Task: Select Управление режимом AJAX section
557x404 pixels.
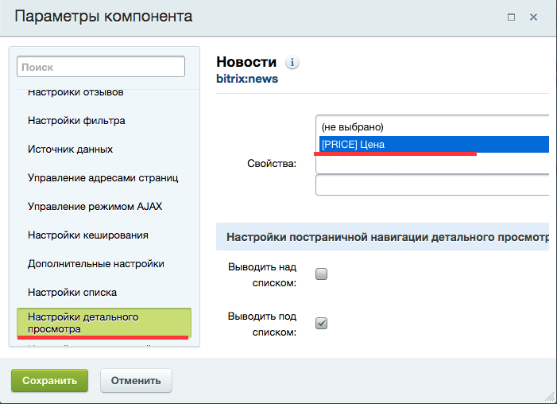Action: pyautogui.click(x=95, y=207)
